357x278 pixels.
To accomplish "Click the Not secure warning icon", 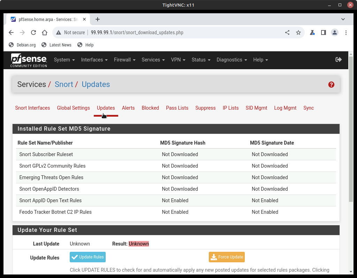I will 59,32.
